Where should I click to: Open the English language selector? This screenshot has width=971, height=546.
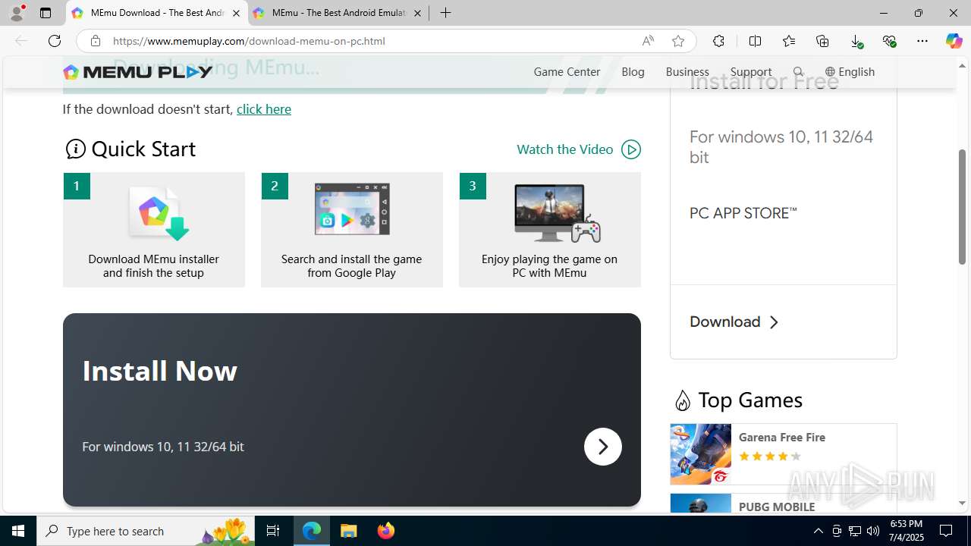[850, 71]
